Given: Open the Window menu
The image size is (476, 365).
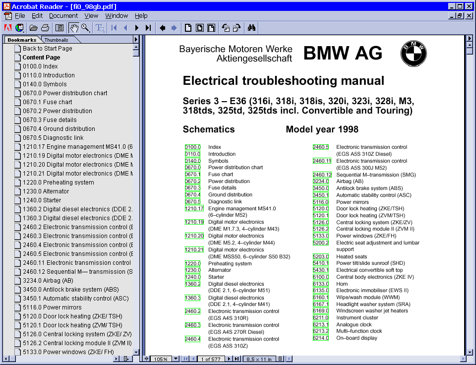Looking at the screenshot, I should point(117,15).
